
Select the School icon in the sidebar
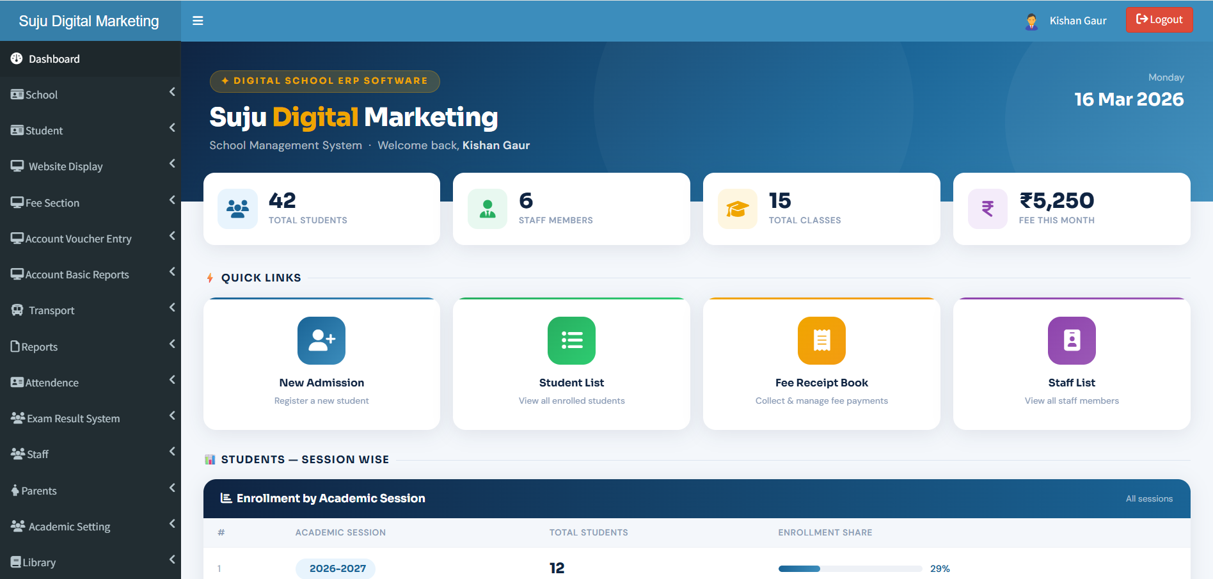[17, 94]
